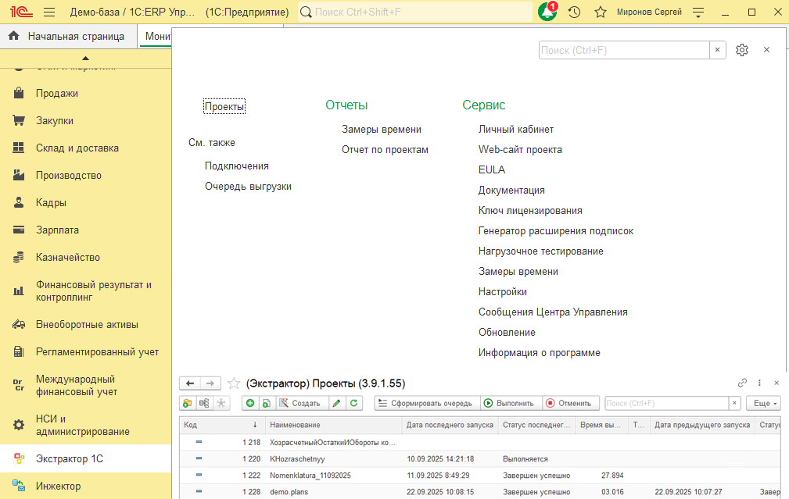
Task: Click the copy item icon beside green plus
Action: (x=267, y=403)
